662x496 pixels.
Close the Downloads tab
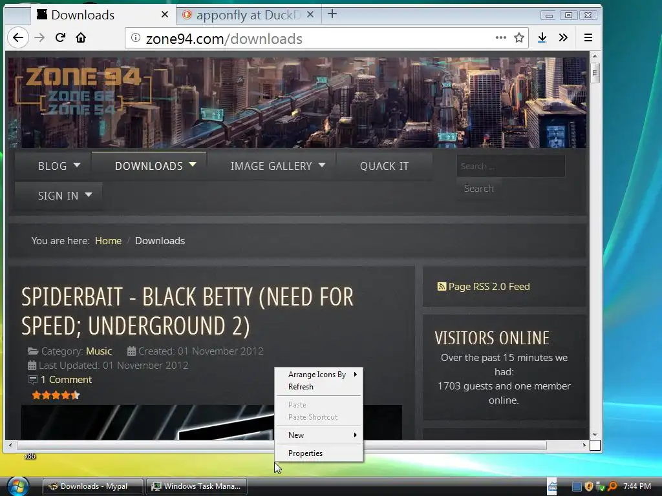[x=165, y=15]
